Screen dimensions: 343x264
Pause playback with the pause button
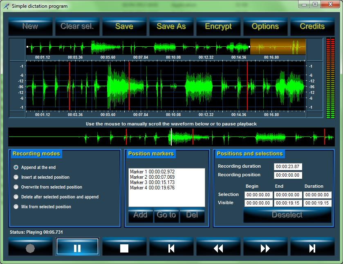coord(77,248)
